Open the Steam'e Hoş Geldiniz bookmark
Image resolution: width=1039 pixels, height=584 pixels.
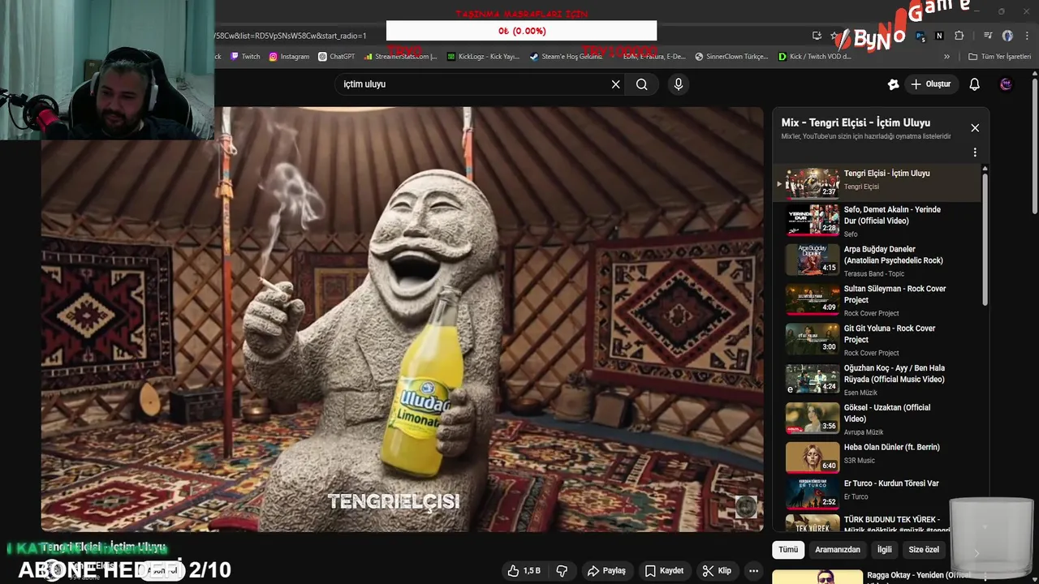[566, 57]
